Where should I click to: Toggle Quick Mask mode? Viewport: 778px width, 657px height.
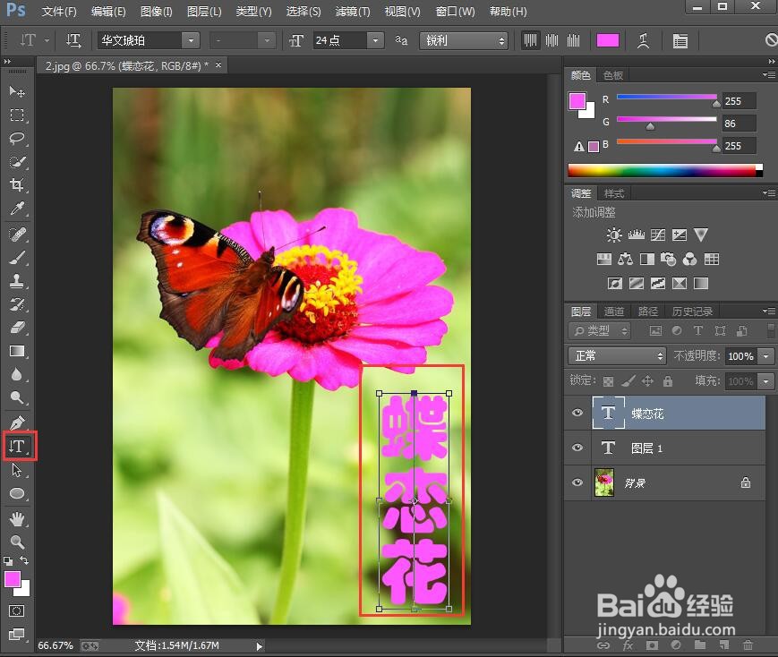(16, 610)
